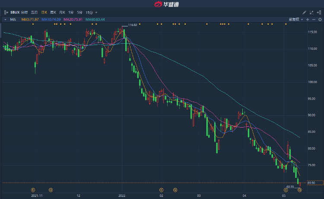The height and width of the screenshot is (199, 324).
Task: Open chart settings gear
Action: click(x=319, y=19)
